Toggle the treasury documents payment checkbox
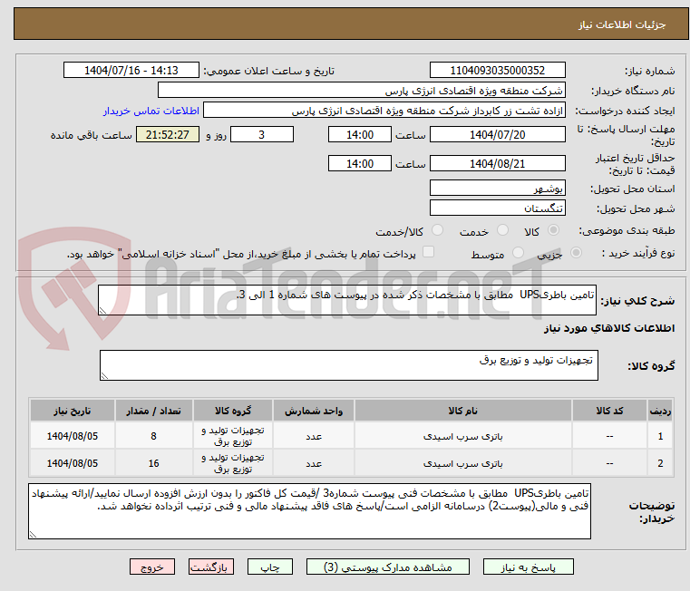 pos(429,253)
